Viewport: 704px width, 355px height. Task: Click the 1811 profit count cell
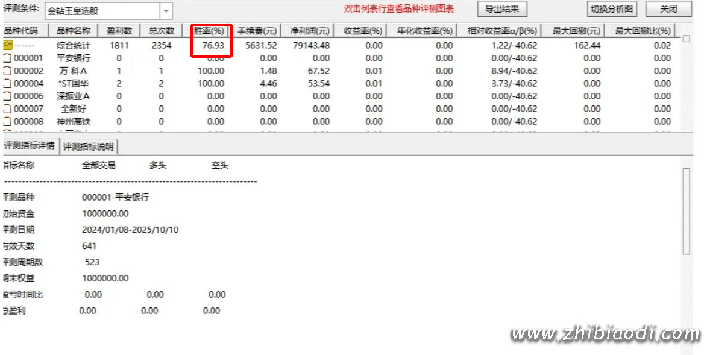119,45
